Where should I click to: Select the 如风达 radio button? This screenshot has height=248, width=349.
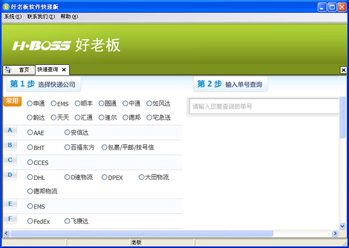pos(149,103)
